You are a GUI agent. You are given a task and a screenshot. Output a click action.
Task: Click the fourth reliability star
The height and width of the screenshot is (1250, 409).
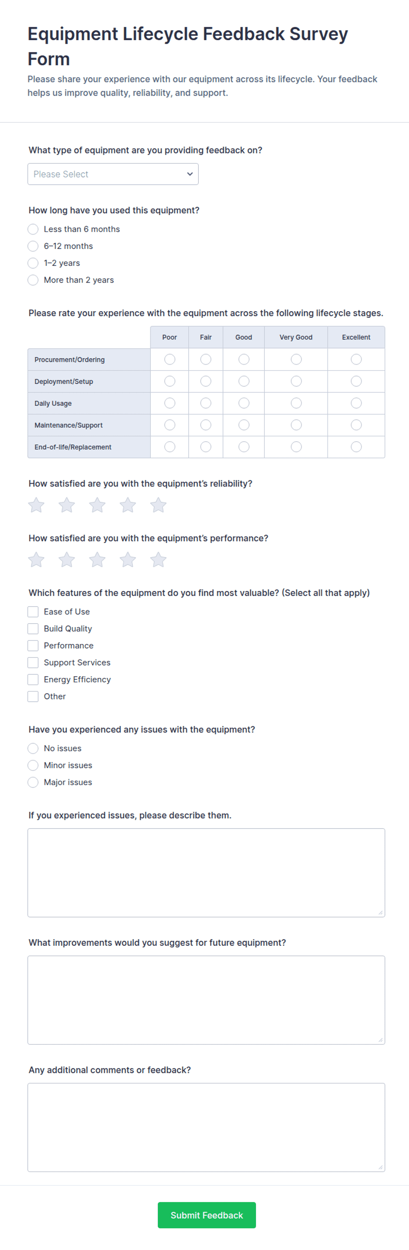pyautogui.click(x=128, y=505)
